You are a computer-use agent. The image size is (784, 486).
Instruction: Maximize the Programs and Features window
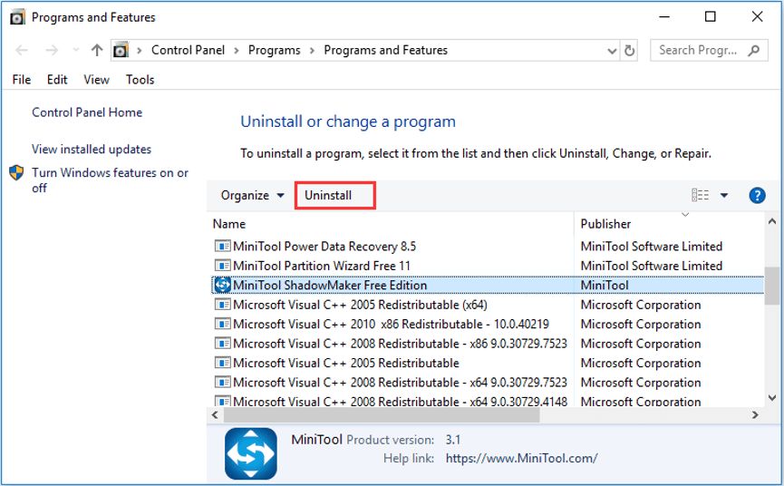[710, 17]
